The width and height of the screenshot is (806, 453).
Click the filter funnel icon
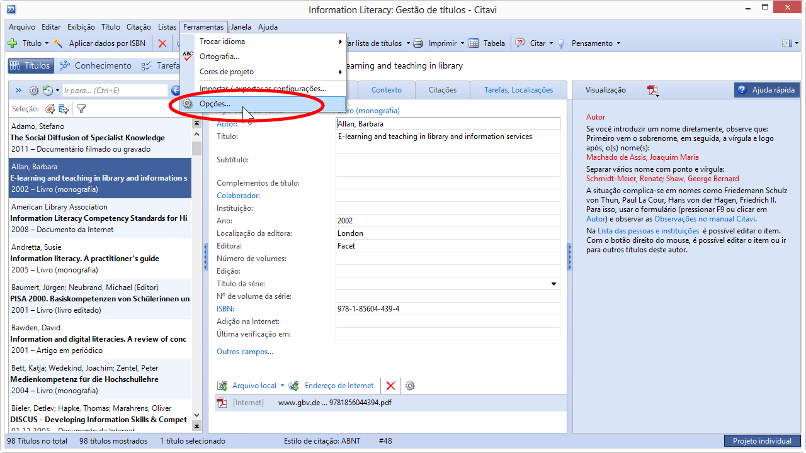point(81,109)
